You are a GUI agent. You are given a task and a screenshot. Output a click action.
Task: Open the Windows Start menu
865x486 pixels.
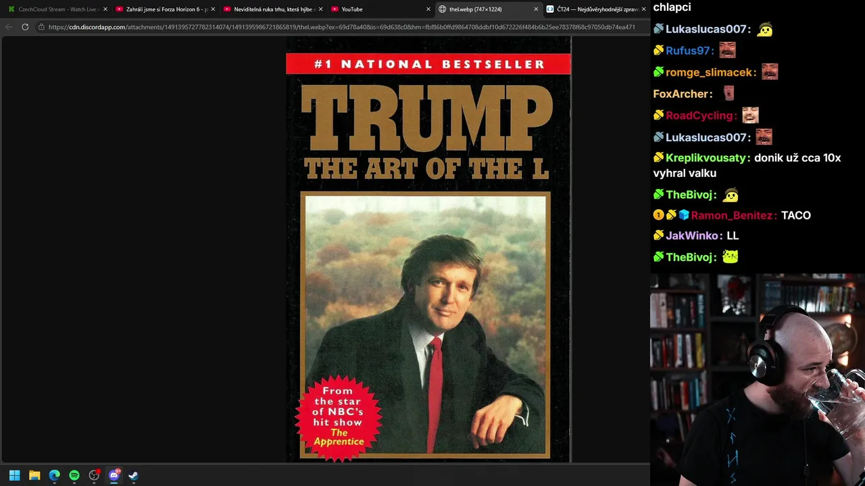14,475
